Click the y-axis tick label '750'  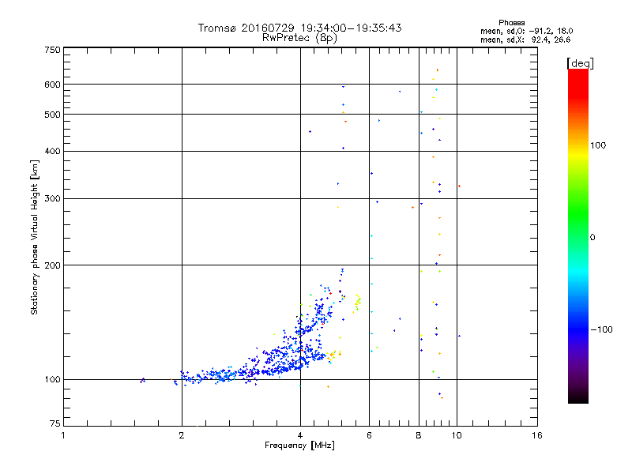click(x=52, y=50)
